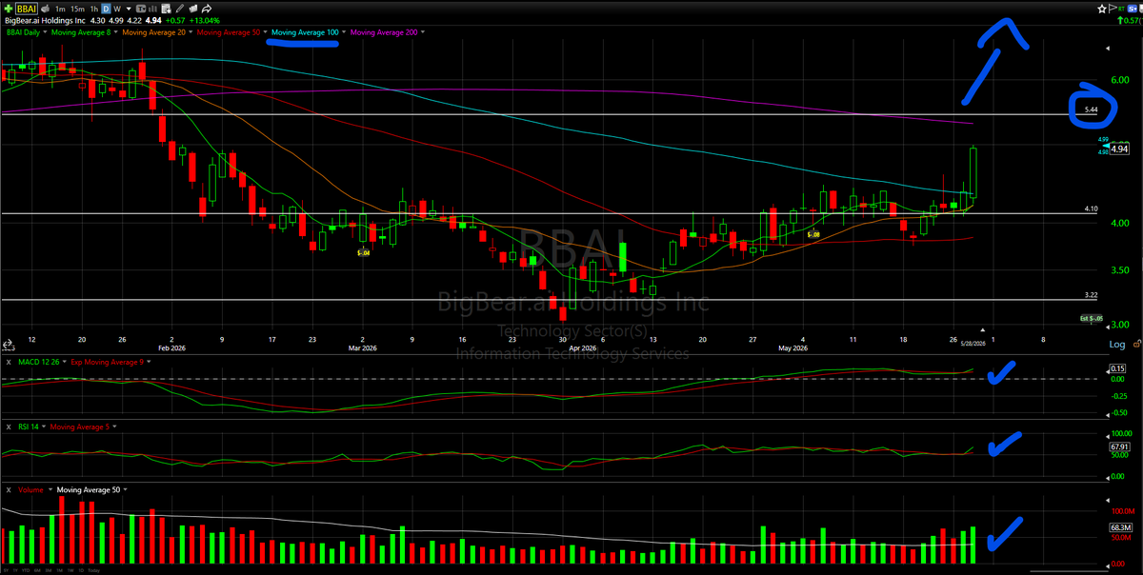Select the 15m timeframe
The width and height of the screenshot is (1143, 575).
[x=77, y=9]
